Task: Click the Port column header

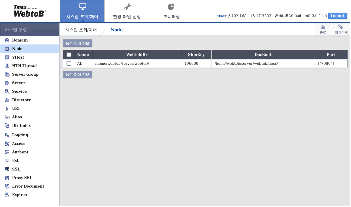Action: (x=331, y=54)
